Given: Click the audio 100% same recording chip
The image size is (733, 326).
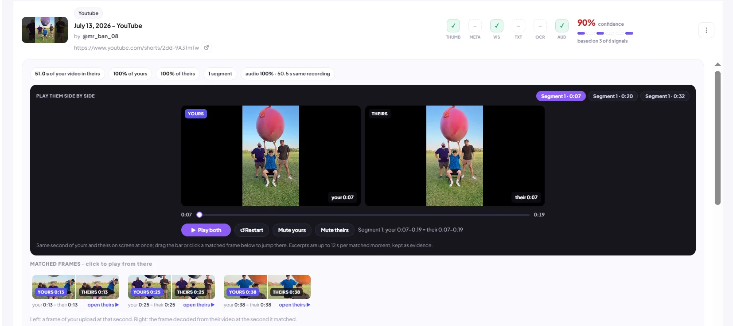Looking at the screenshot, I should pos(288,74).
